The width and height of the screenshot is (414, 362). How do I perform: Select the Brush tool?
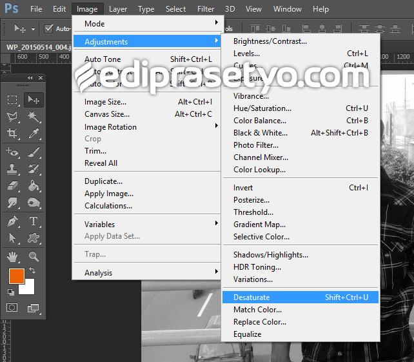pyautogui.click(x=34, y=152)
